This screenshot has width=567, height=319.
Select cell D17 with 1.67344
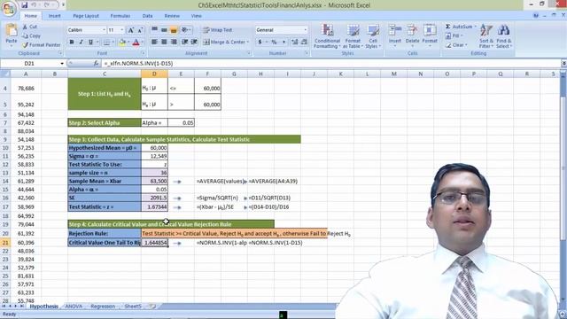154,206
